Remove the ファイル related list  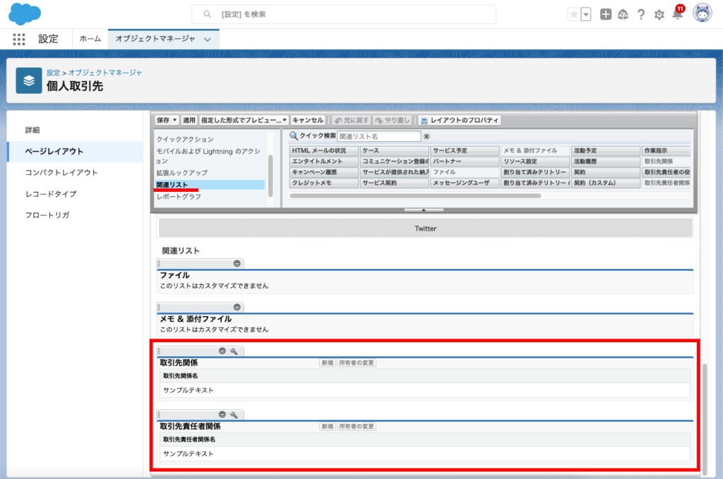237,263
